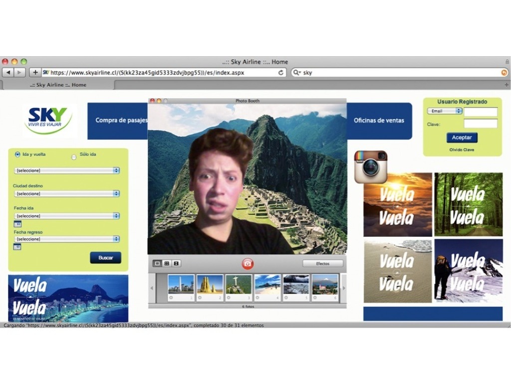Expand the Ciudad destino dropdown
The width and height of the screenshot is (511, 383).
[67, 193]
